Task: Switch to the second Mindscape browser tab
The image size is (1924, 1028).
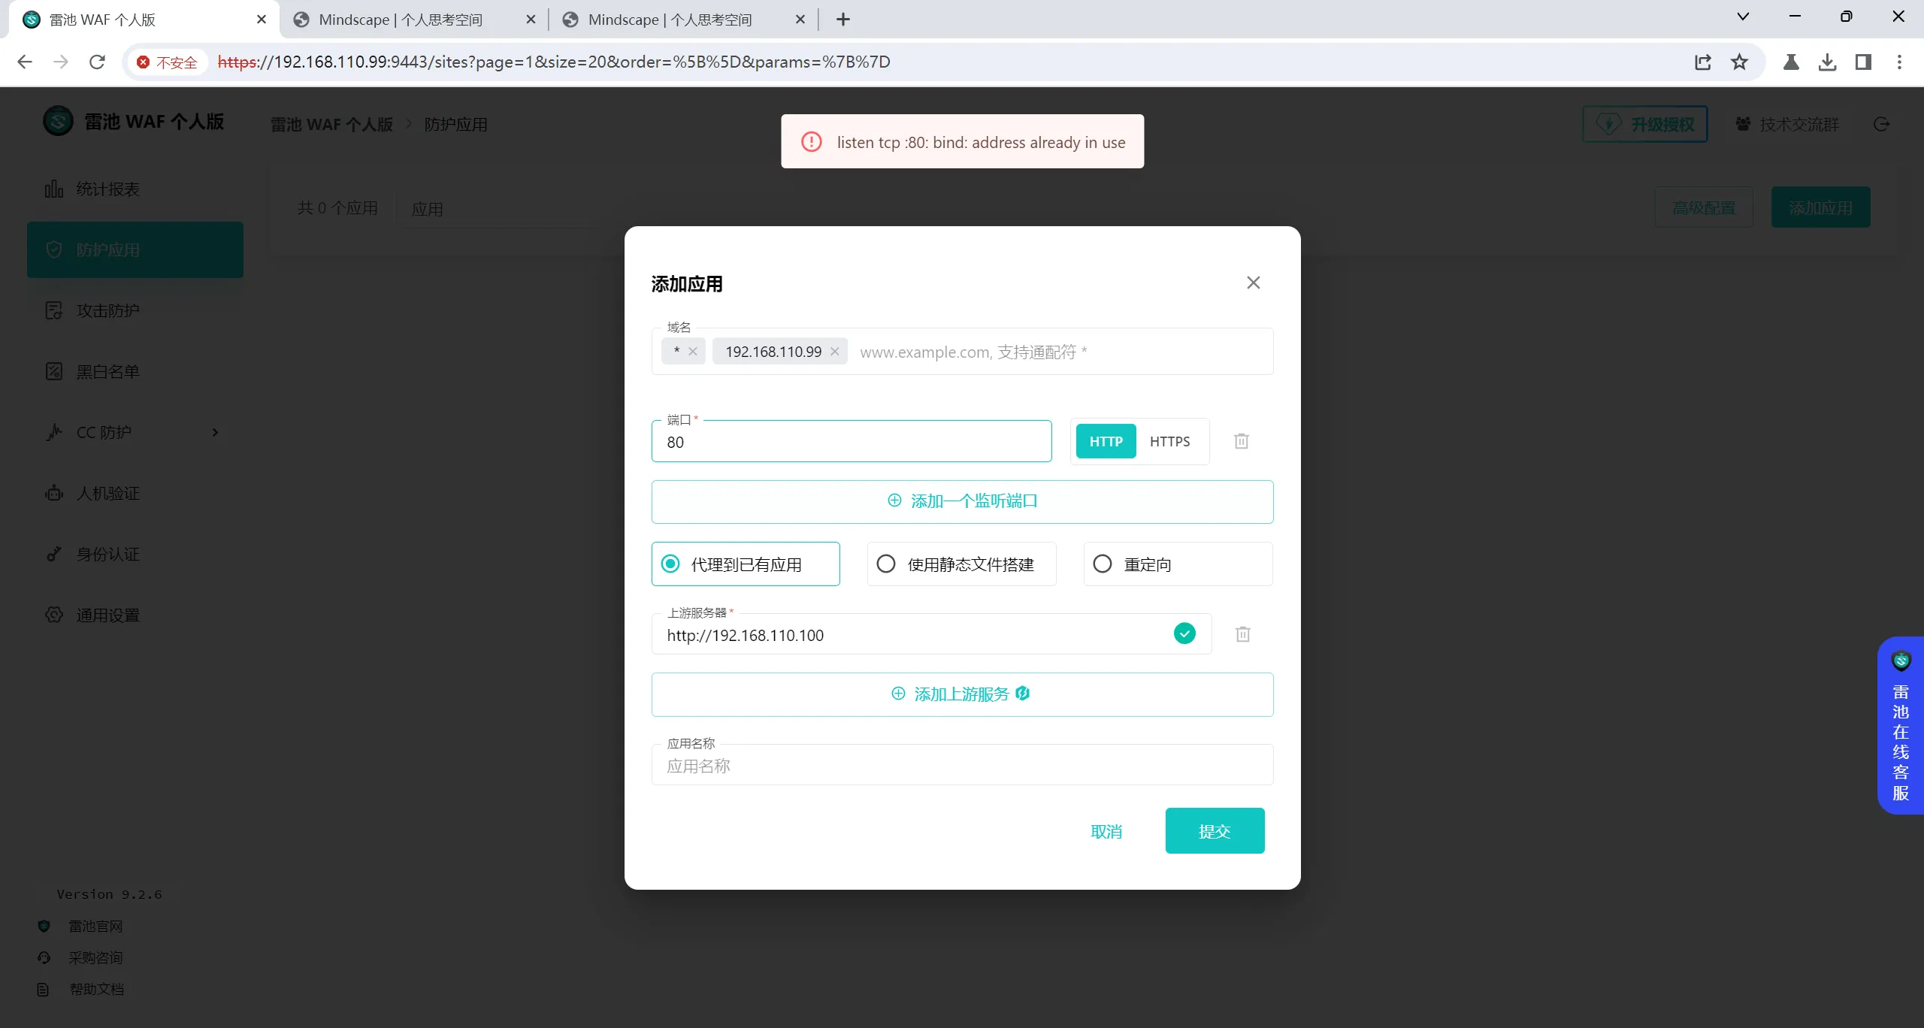Action: tap(669, 20)
